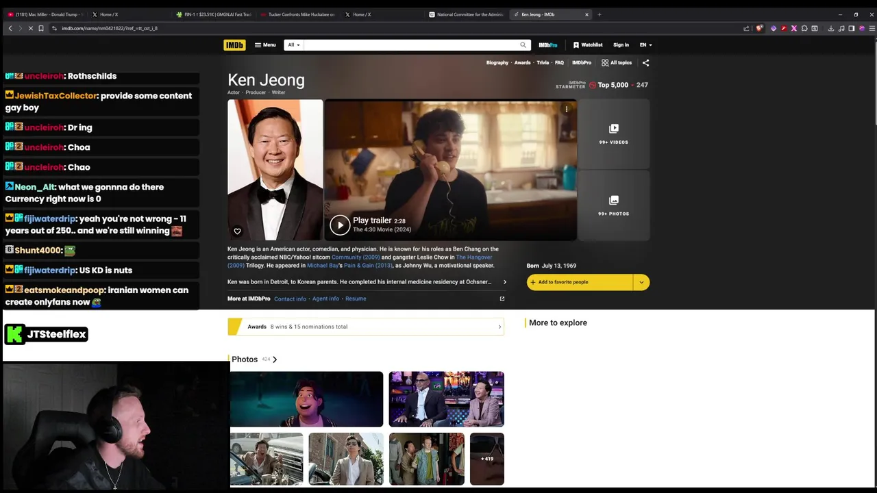The height and width of the screenshot is (493, 877).
Task: Play the trailer for The 4:30 Movie
Action: pyautogui.click(x=341, y=225)
